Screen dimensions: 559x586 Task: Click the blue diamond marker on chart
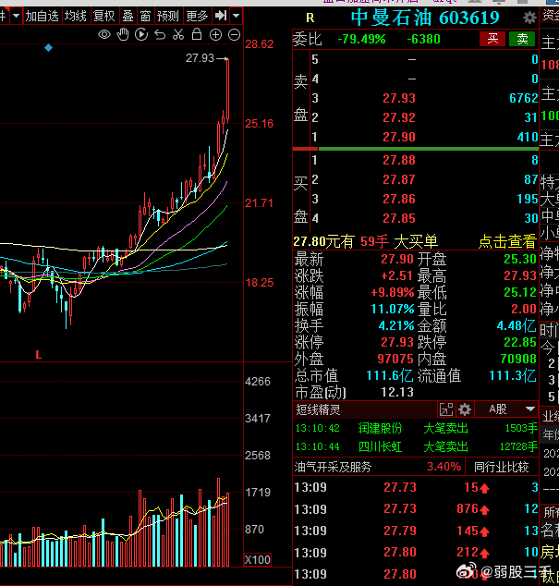[48, 48]
